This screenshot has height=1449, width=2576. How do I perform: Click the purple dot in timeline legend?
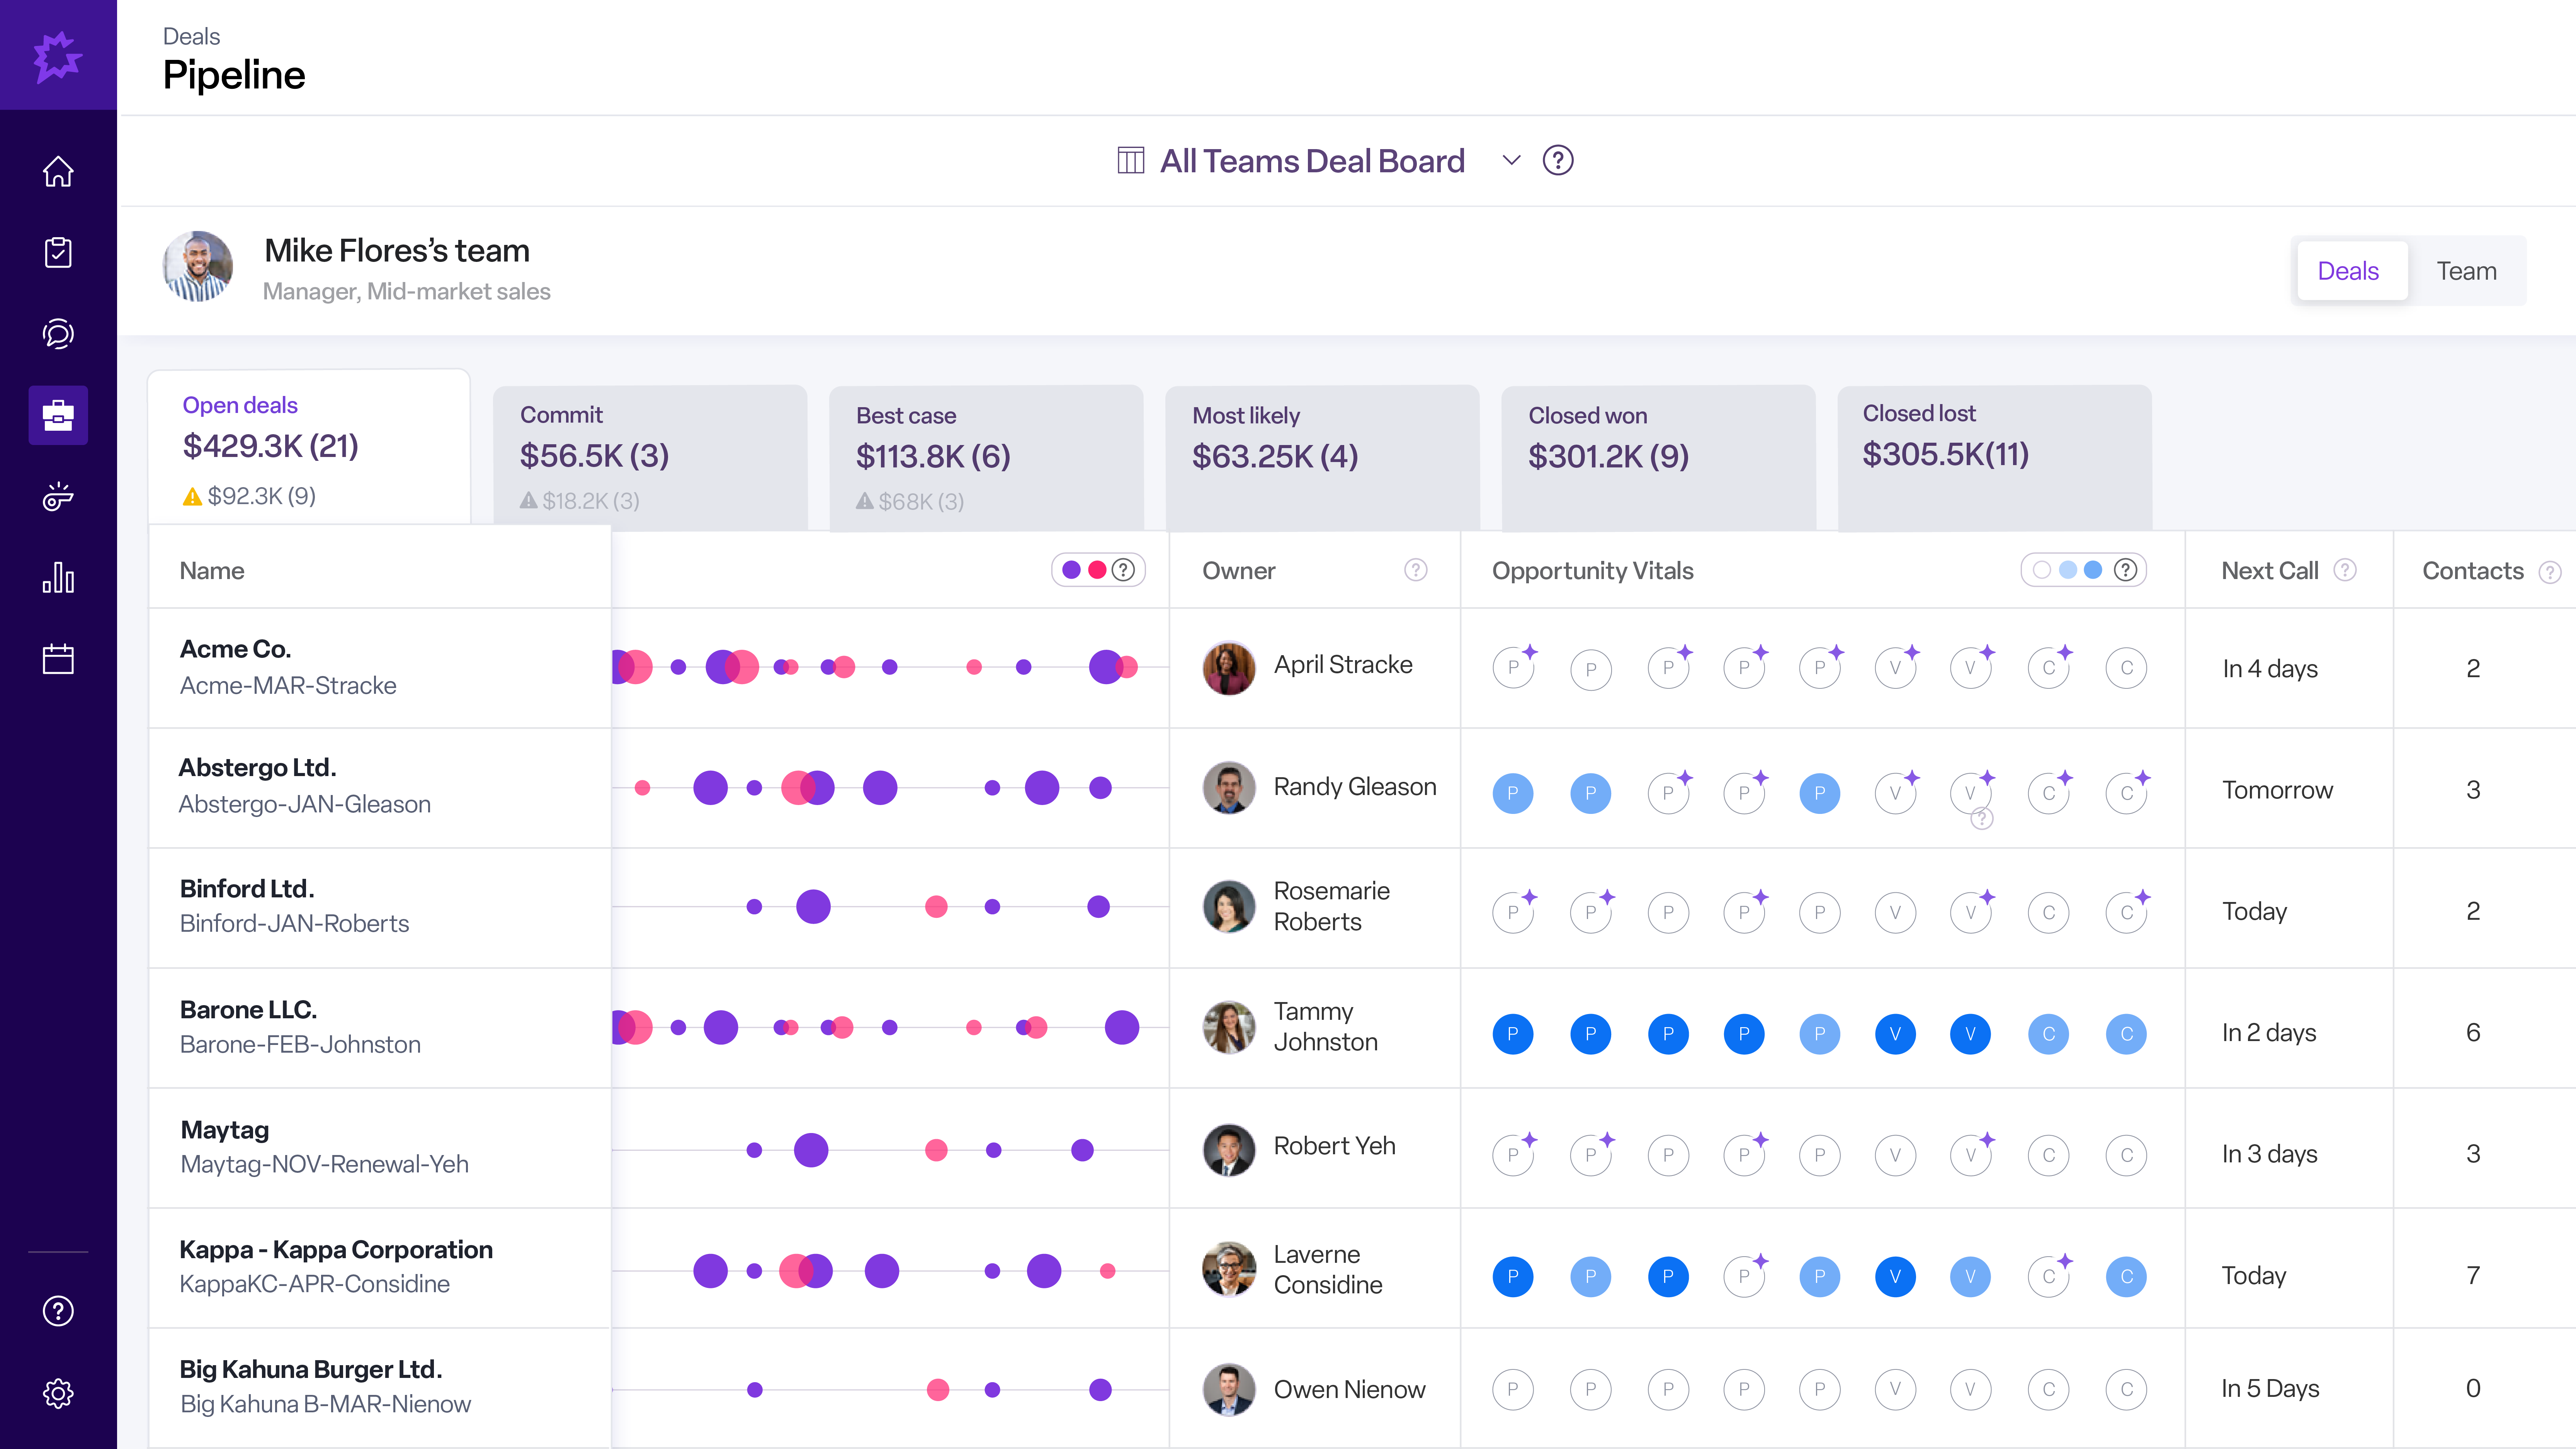pyautogui.click(x=1071, y=570)
